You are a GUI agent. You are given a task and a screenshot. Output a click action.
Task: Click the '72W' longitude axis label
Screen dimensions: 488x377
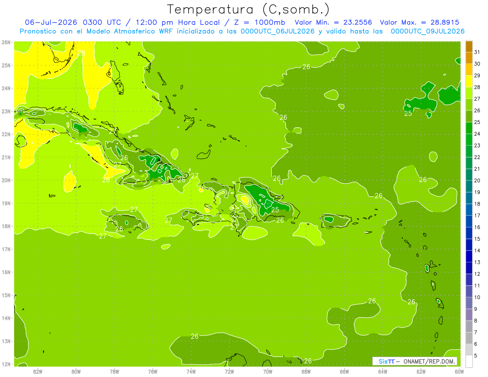coord(229,371)
